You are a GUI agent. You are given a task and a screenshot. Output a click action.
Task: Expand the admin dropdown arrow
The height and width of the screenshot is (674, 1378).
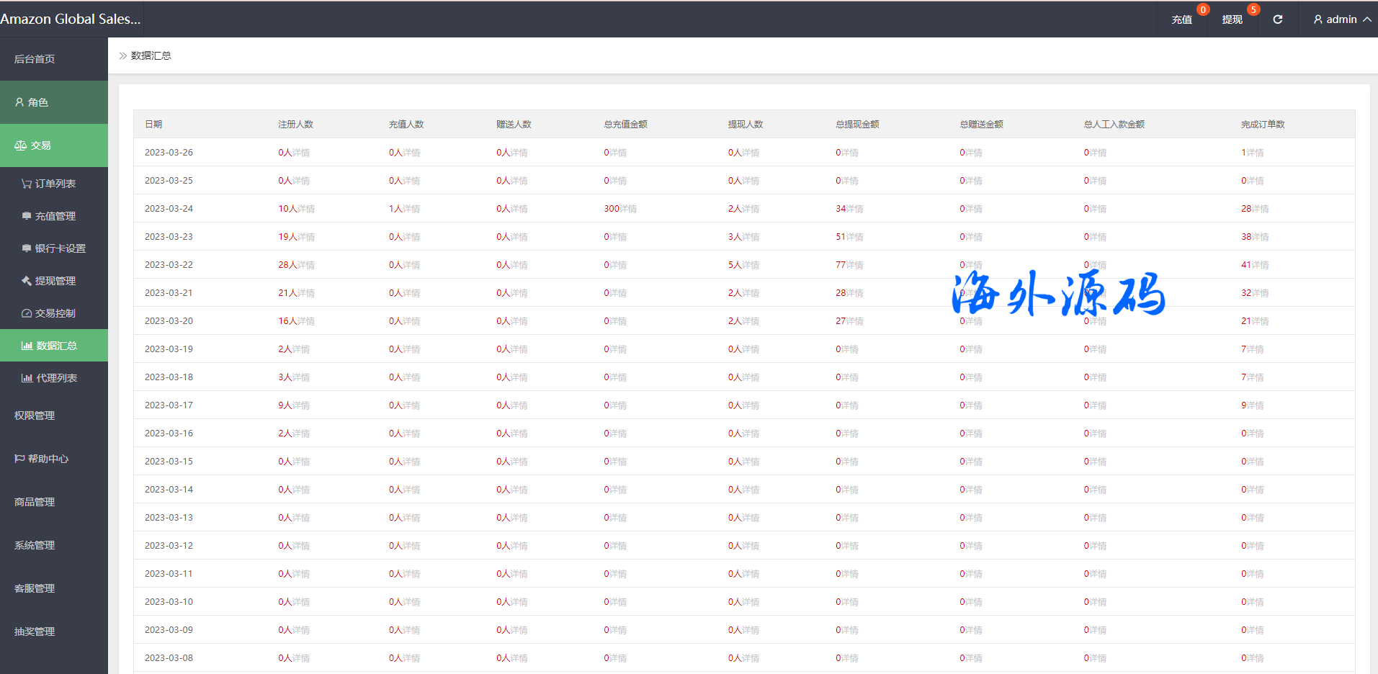coord(1366,19)
